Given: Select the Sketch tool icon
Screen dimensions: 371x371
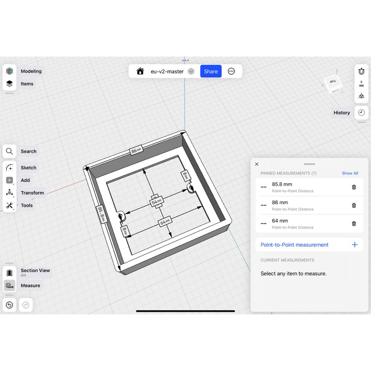Looking at the screenshot, I should pyautogui.click(x=9, y=167).
